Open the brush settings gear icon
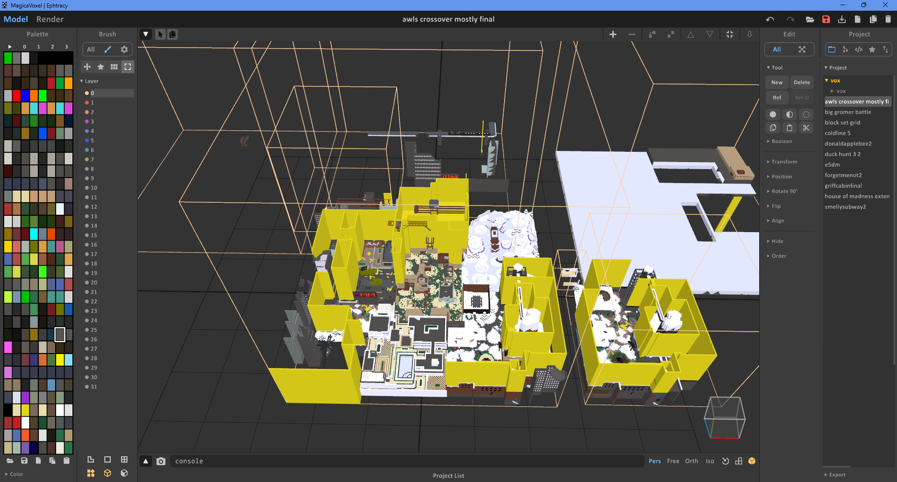This screenshot has height=482, width=897. point(124,50)
